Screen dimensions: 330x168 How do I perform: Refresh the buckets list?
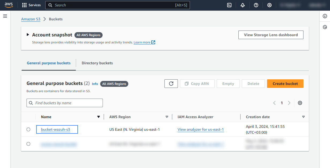click(171, 84)
